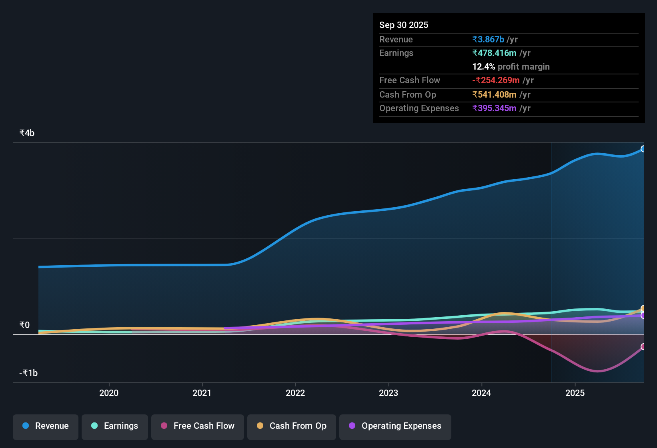Expand the Cash From Op legend entry
The width and height of the screenshot is (657, 448).
click(291, 426)
